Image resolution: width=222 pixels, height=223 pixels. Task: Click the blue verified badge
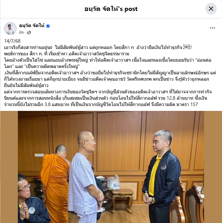tap(48, 26)
